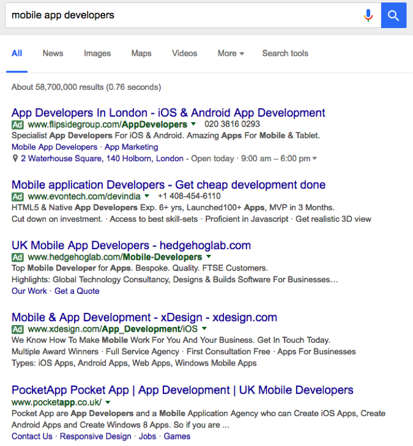Screen dimensions: 413x446
Task: Expand opening hours arrow after 6:00 pm
Action: pyautogui.click(x=314, y=158)
